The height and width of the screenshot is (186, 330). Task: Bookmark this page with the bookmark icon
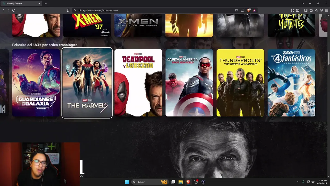[68, 10]
